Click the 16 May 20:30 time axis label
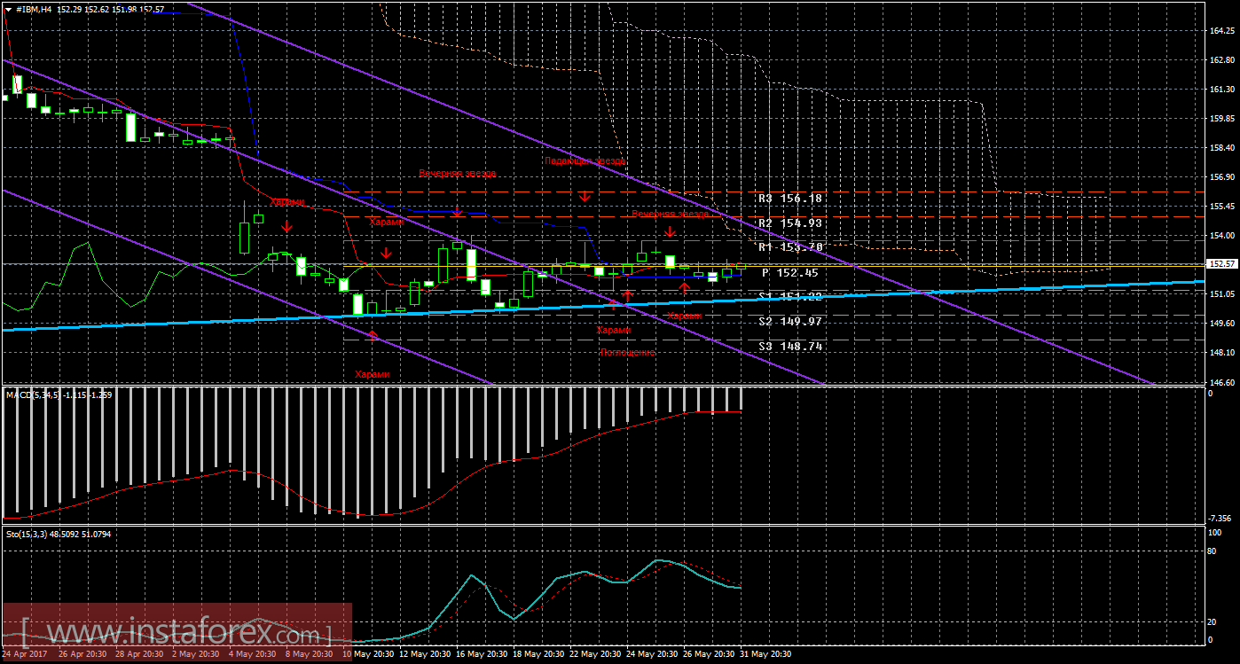The height and width of the screenshot is (664, 1240). pos(482,654)
